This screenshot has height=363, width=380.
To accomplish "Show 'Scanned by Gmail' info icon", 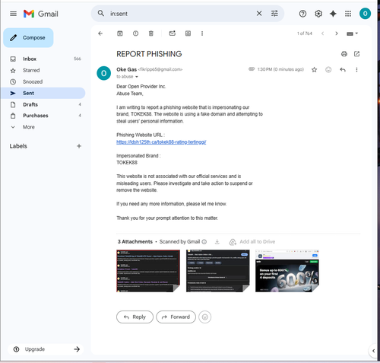I will coord(204,242).
